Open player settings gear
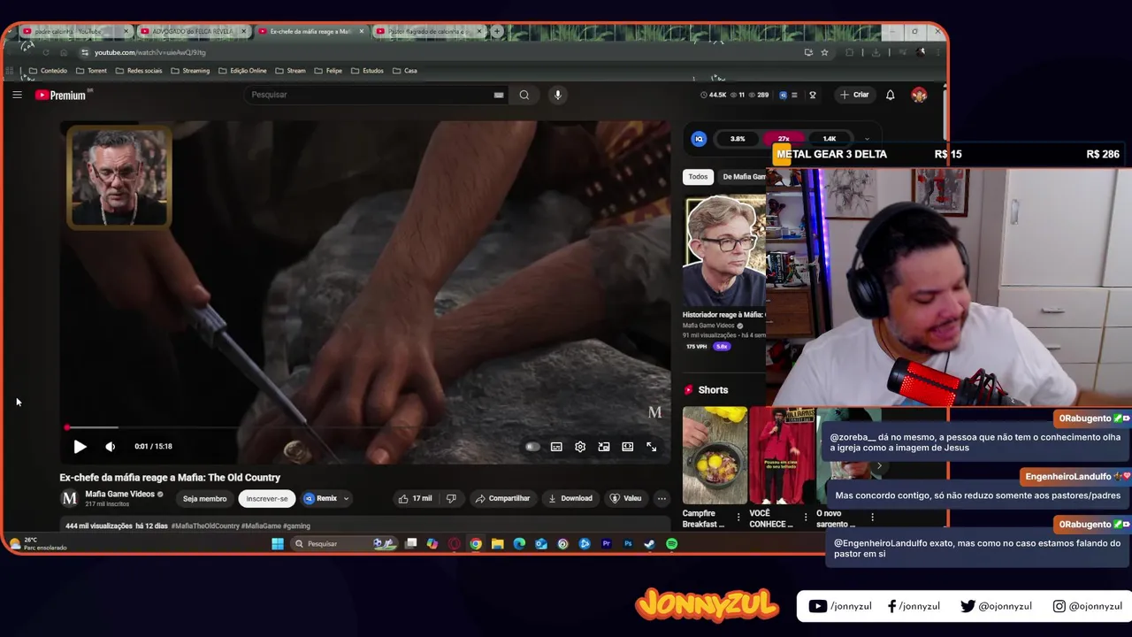 (x=580, y=447)
